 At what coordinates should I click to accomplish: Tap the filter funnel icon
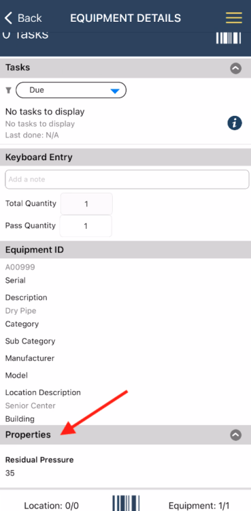coord(9,90)
